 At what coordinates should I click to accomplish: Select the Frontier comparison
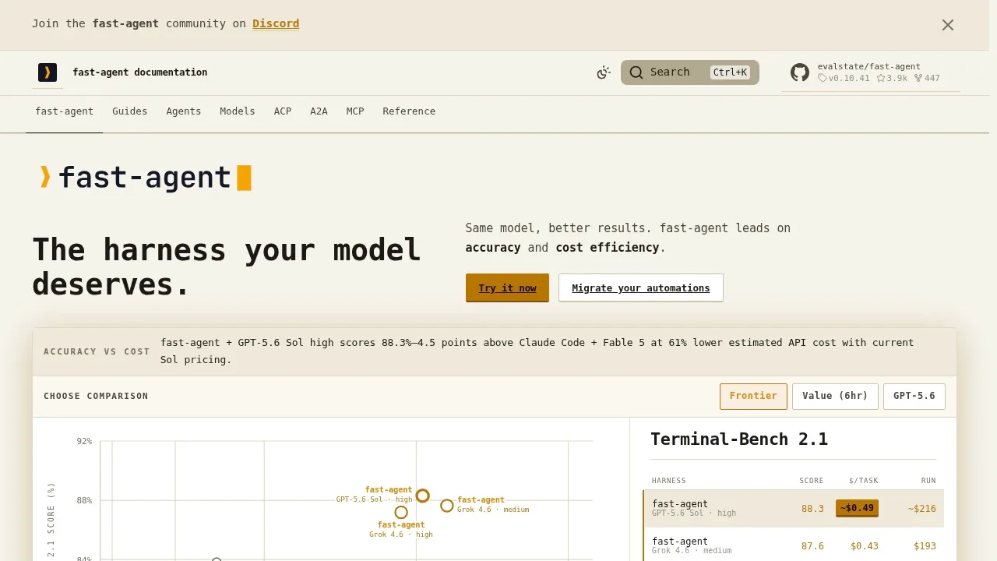pos(753,396)
